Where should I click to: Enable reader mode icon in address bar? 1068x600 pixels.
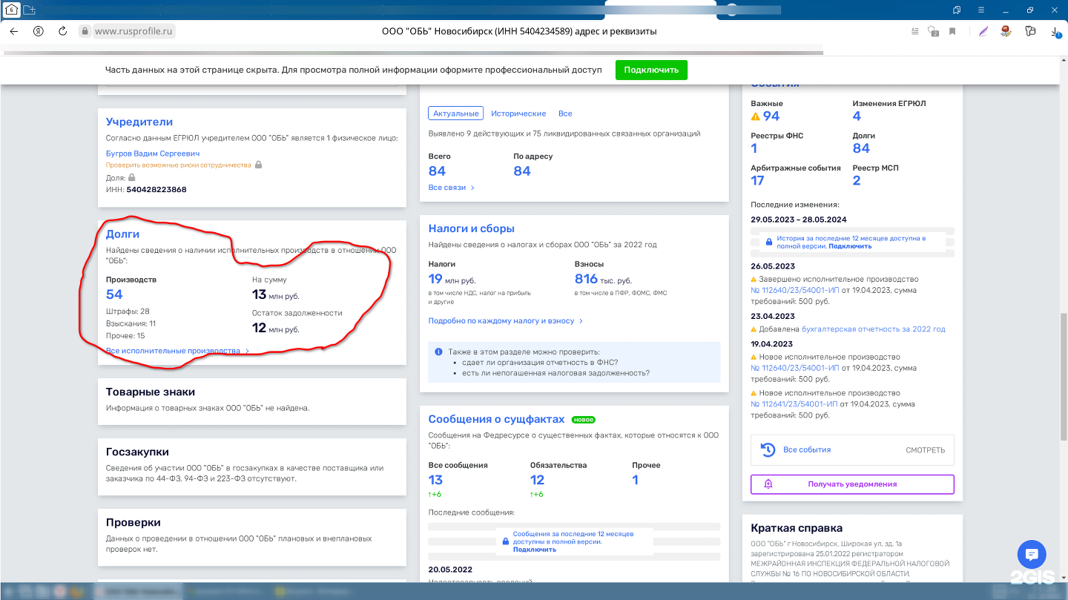pyautogui.click(x=914, y=31)
